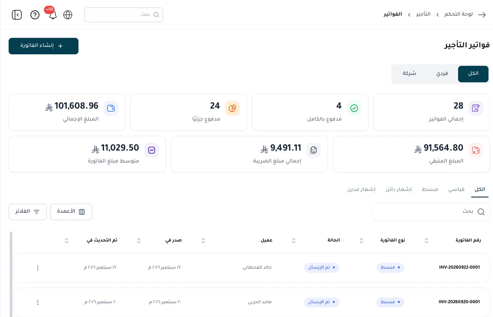The image size is (493, 317).
Task: Open row actions menu for INV-20260920-0001
Action: [38, 303]
